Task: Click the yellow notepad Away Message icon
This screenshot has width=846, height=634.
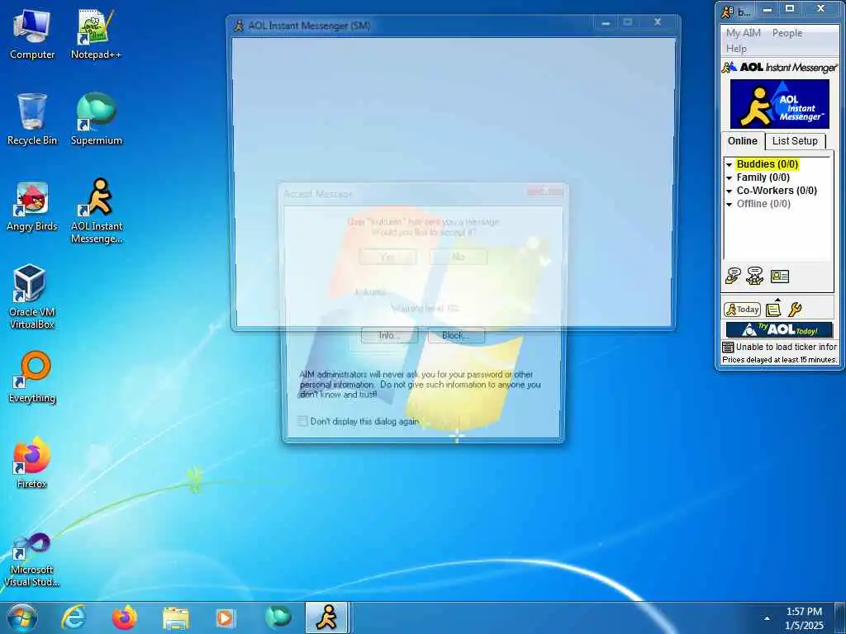Action: [773, 310]
